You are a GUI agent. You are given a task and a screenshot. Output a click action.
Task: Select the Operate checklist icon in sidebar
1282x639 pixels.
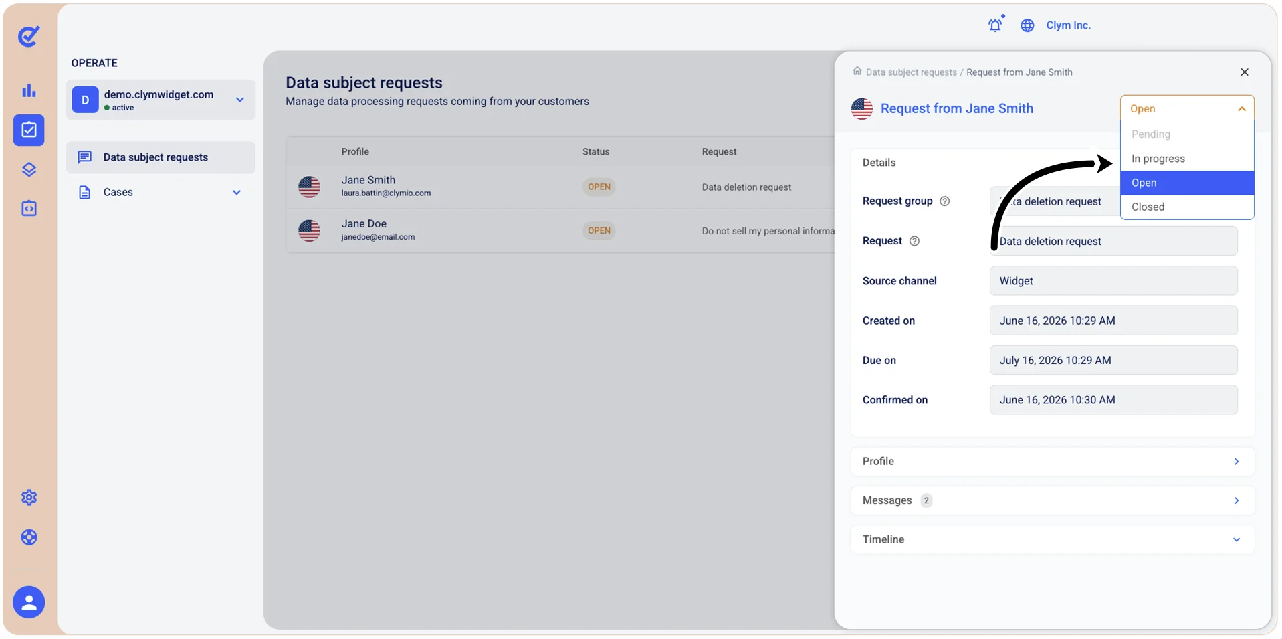(29, 130)
